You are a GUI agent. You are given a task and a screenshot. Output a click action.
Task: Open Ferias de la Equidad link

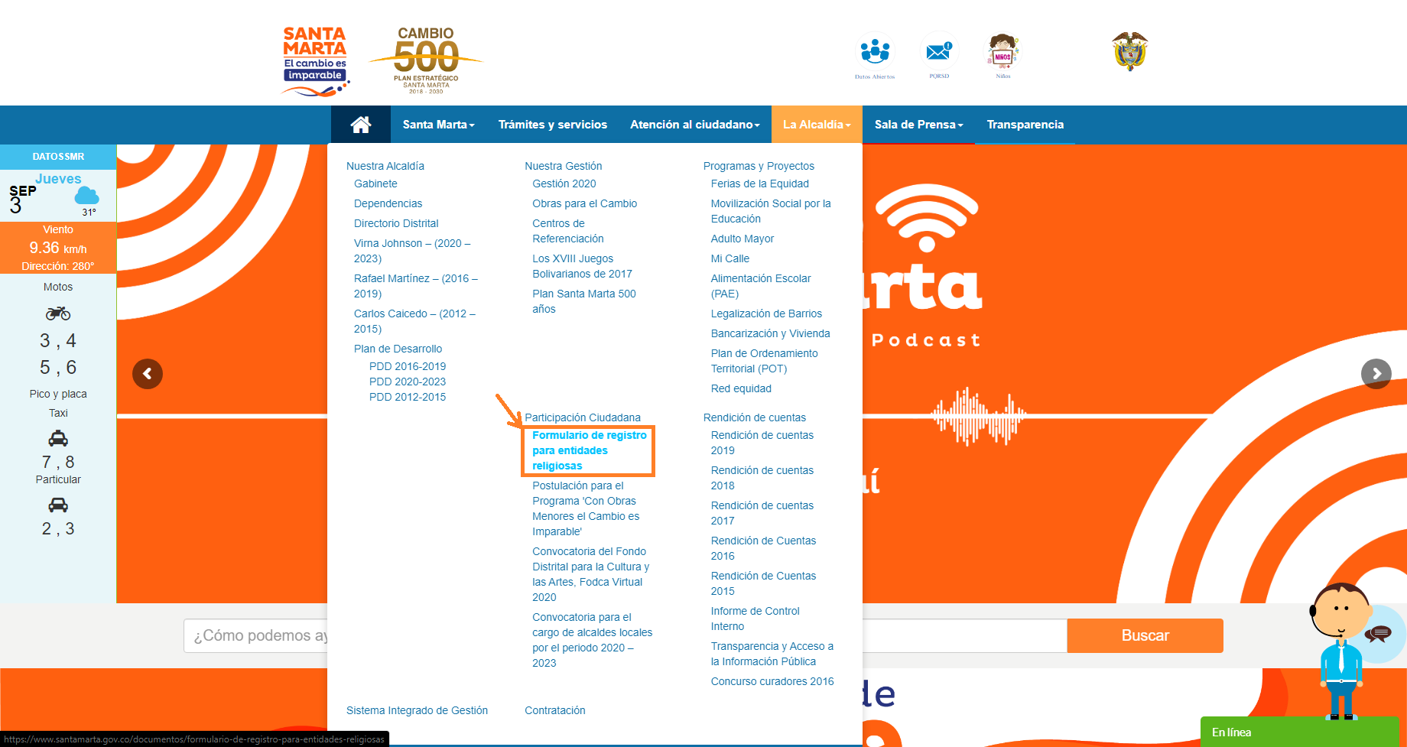tap(760, 184)
